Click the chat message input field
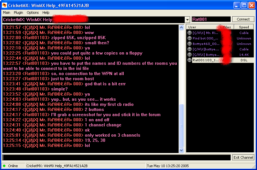The image size is (257, 170). coord(117,157)
